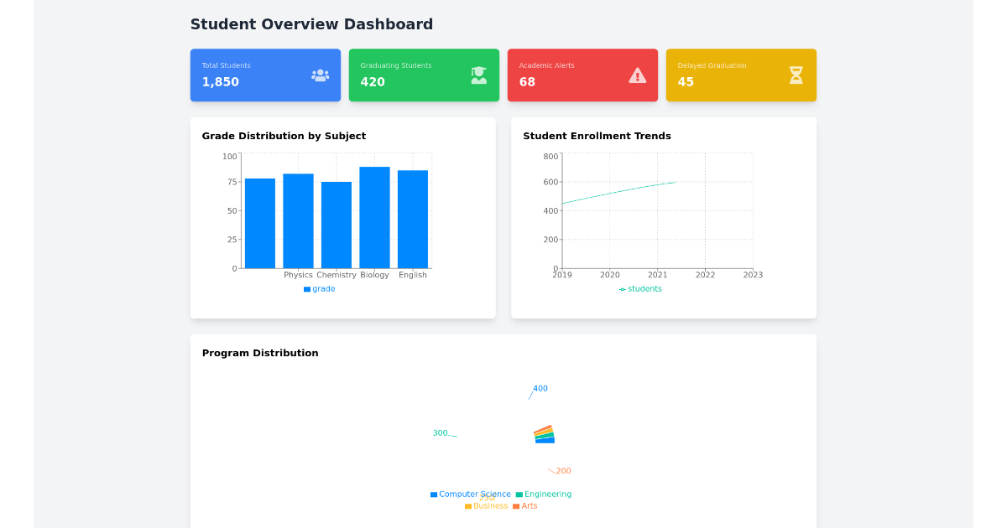Select the Biology bar in grade chart

pos(374,214)
